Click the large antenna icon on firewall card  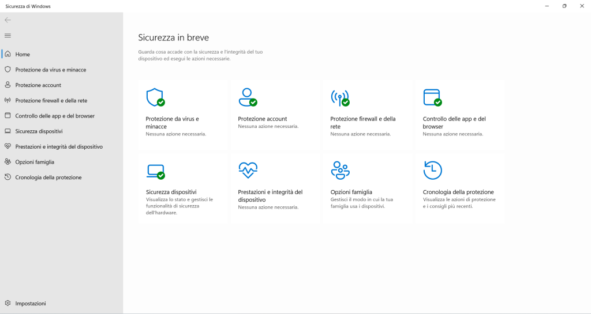[340, 98]
